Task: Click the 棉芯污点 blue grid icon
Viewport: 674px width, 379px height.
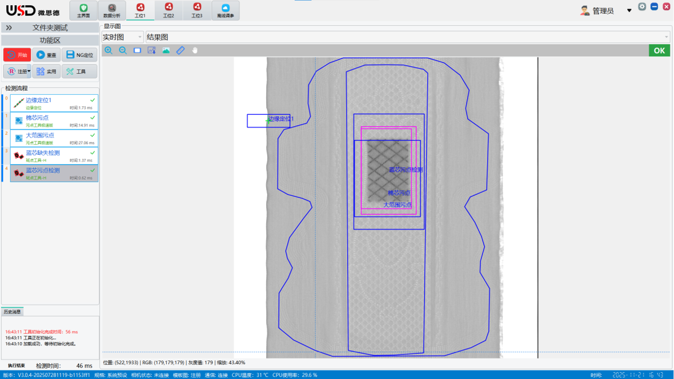Action: pyautogui.click(x=18, y=121)
